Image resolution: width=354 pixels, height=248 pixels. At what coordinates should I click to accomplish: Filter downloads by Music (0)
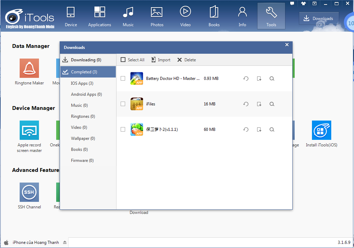click(79, 105)
